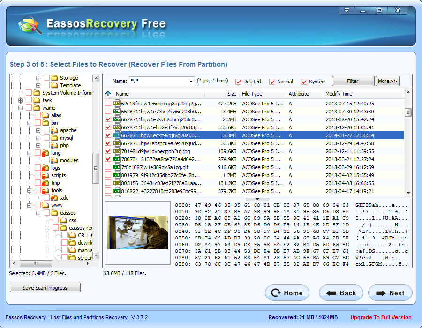The image size is (422, 328).
Task: Click the apache folder icon with trash mark
Action: [54, 130]
